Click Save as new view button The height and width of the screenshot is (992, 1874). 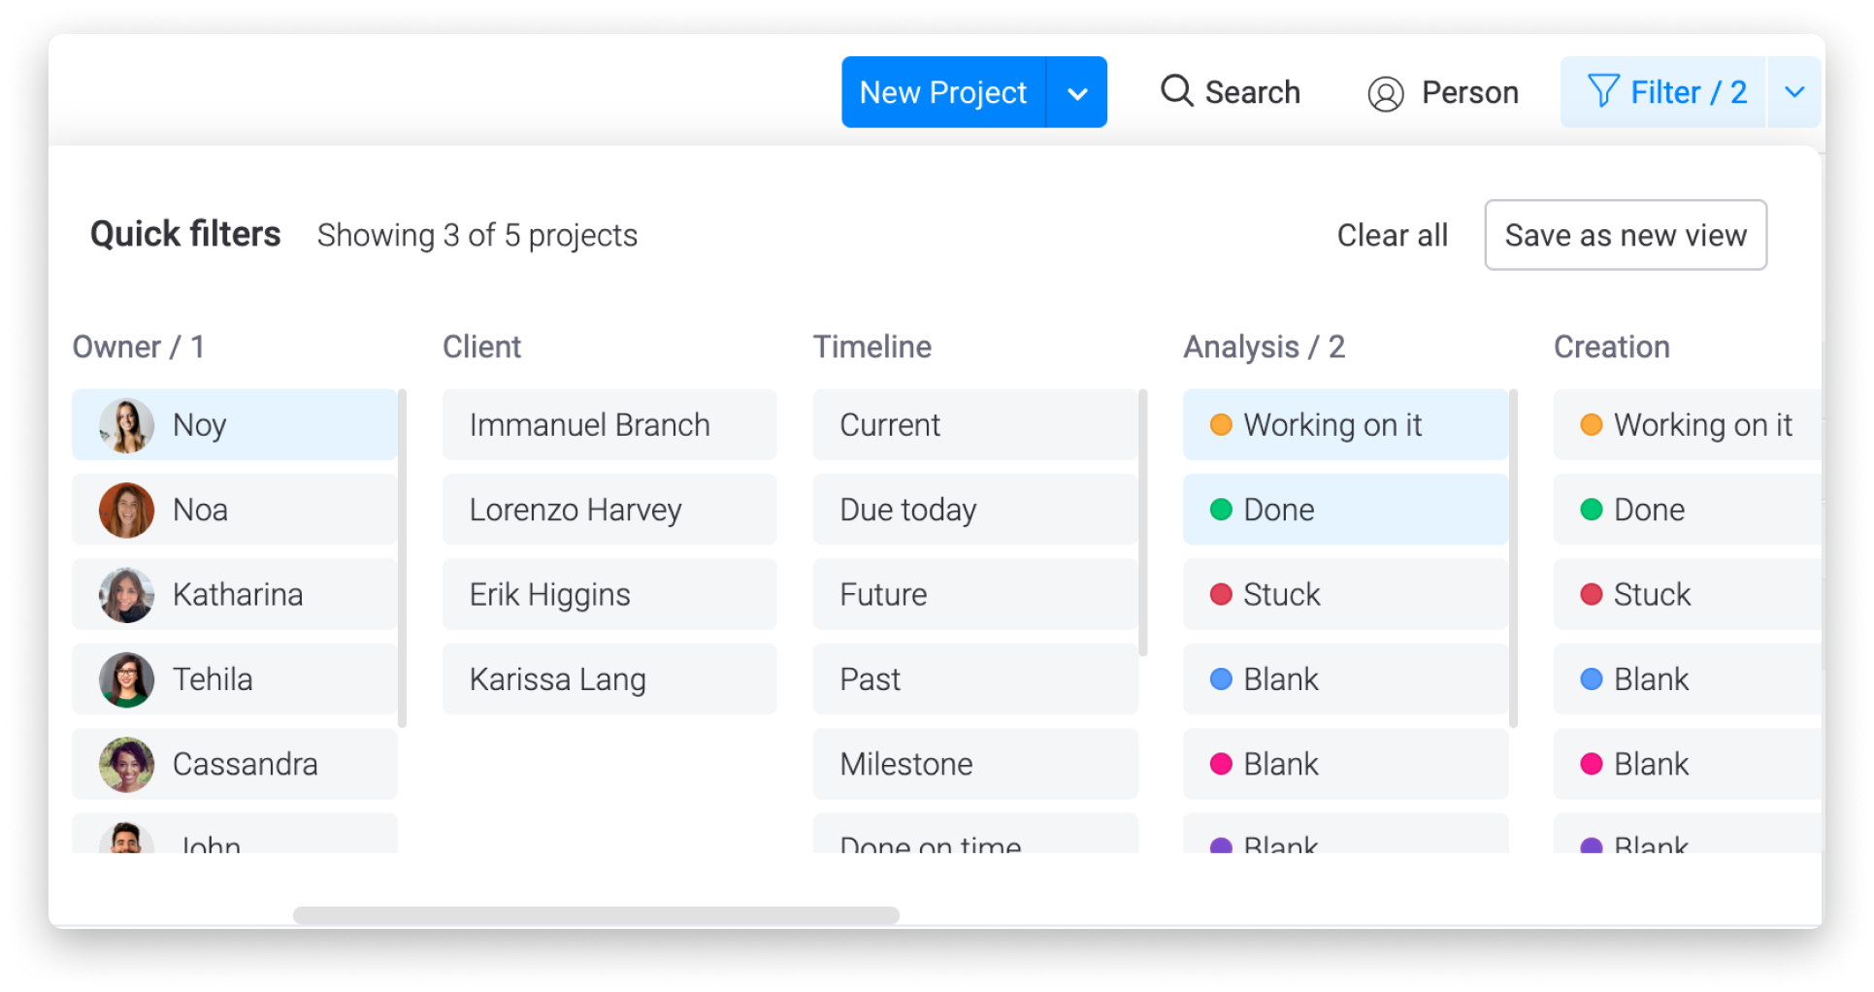pos(1626,235)
